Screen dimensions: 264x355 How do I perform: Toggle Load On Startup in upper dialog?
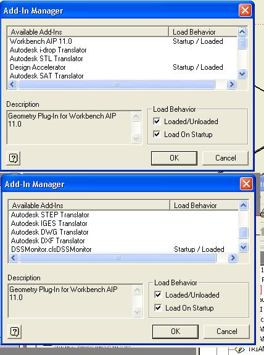click(x=157, y=134)
